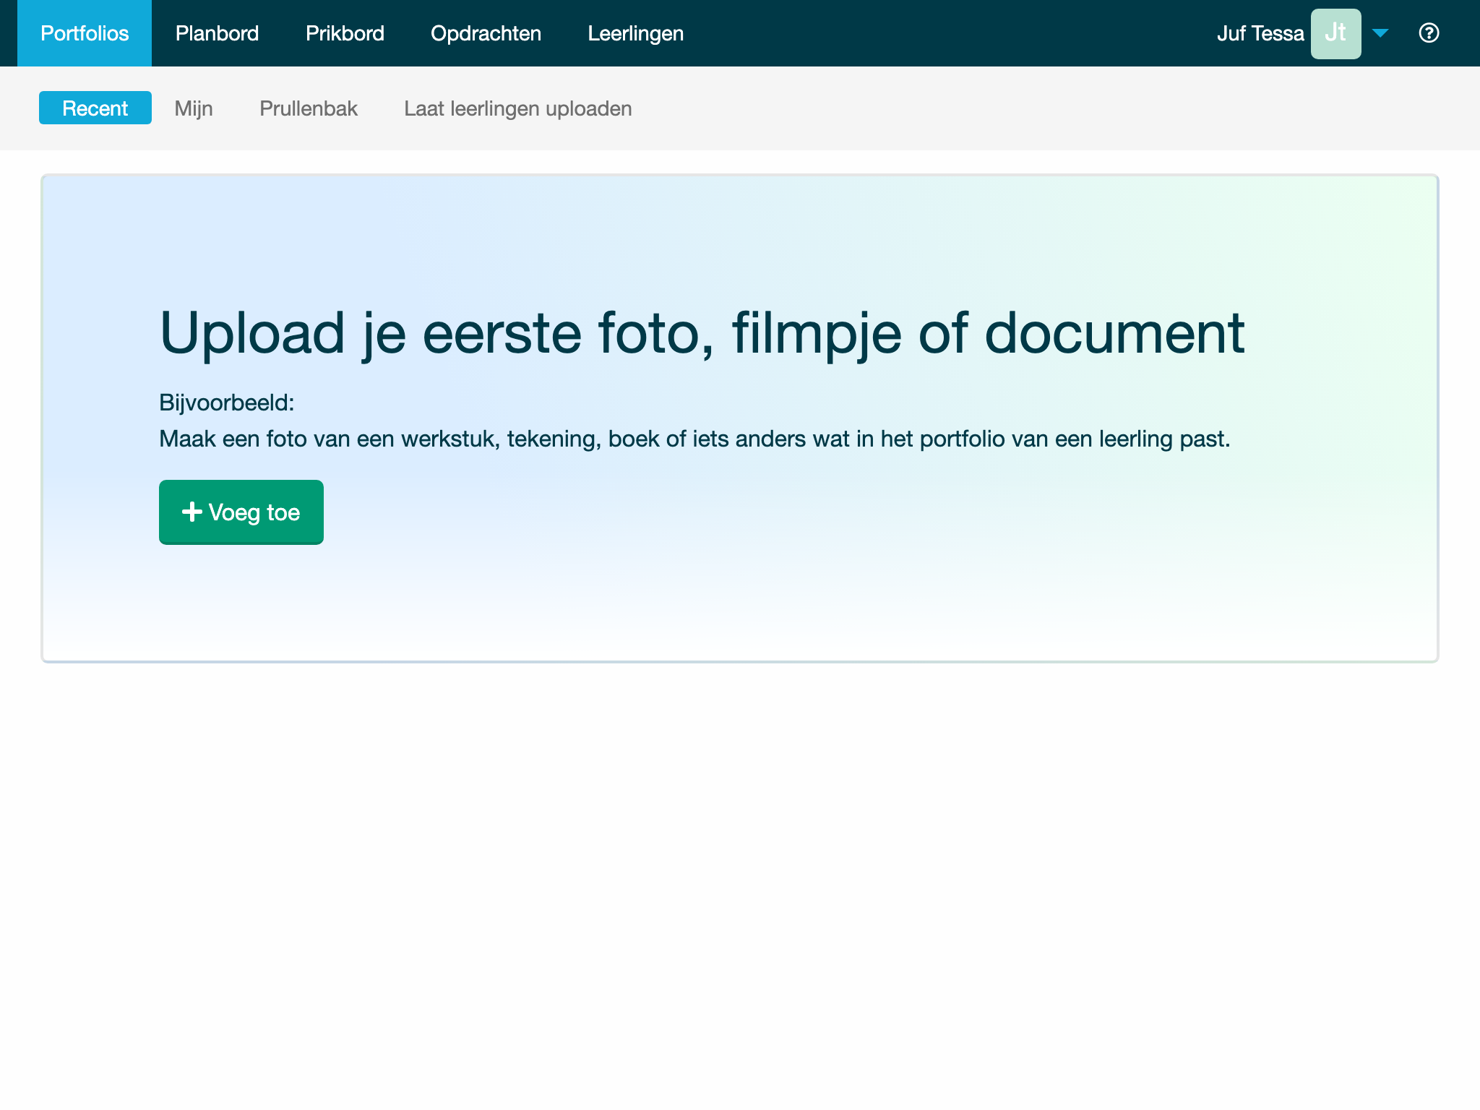Switch to the Planbord tab
Image resolution: width=1480 pixels, height=1110 pixels.
click(217, 33)
